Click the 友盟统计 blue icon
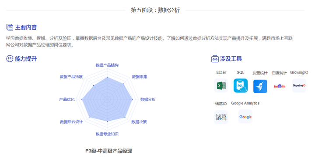The height and width of the screenshot is (162, 315). 260,86
